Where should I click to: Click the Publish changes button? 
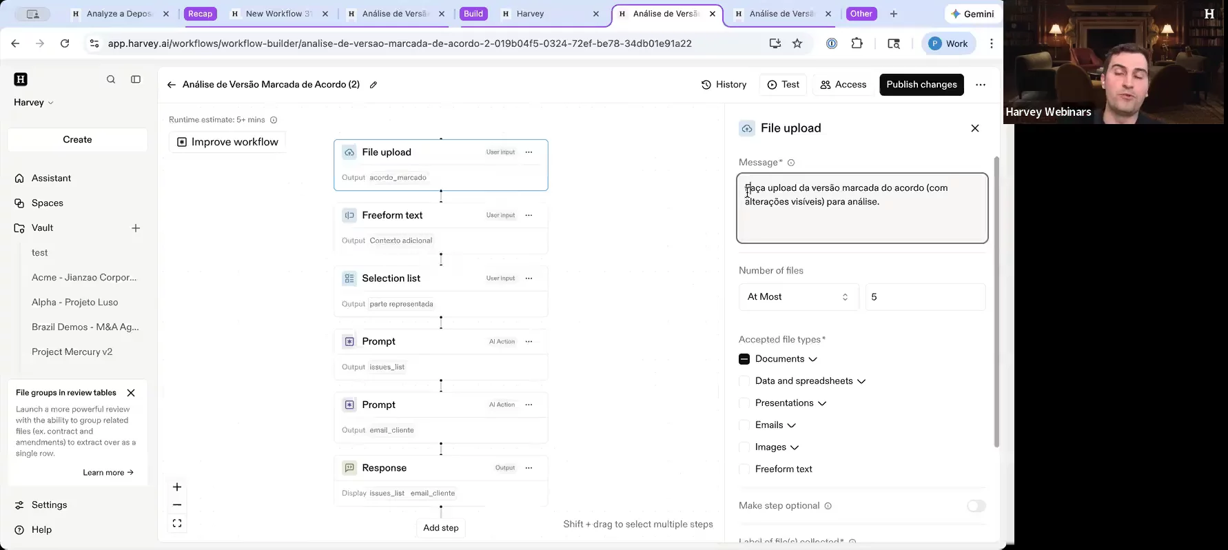pyautogui.click(x=921, y=85)
